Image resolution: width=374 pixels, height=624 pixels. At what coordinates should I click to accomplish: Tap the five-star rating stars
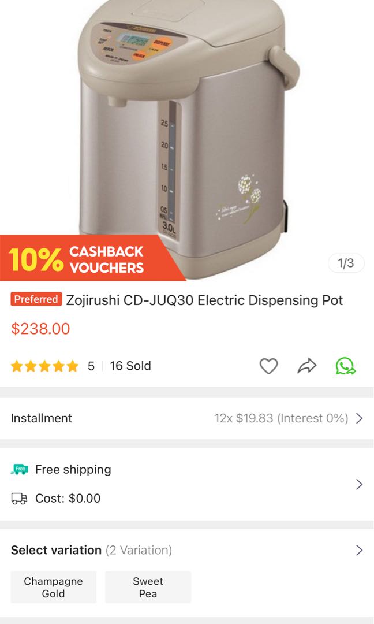click(x=44, y=366)
